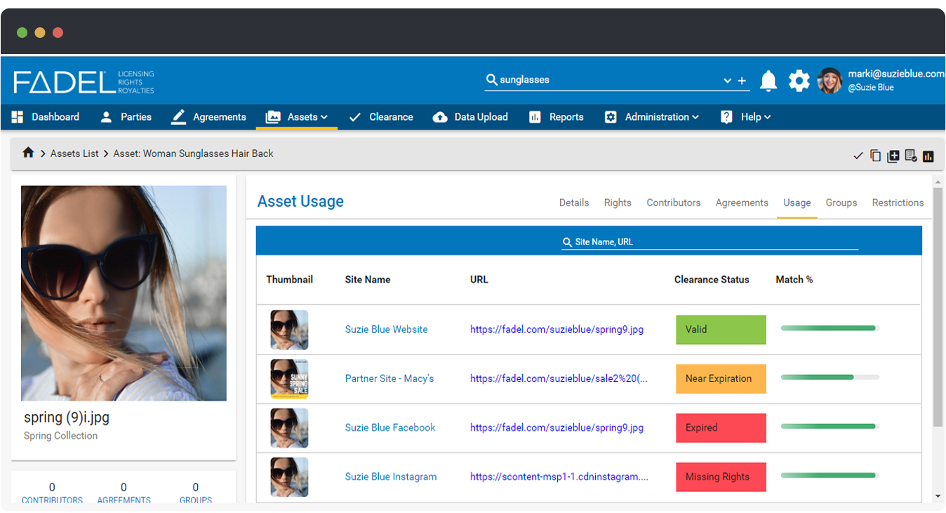This screenshot has height=513, width=946.
Task: Switch to the Rights tab
Action: click(x=617, y=203)
